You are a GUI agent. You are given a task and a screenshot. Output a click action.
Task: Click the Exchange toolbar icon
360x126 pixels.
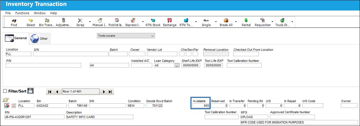[x=170, y=20]
